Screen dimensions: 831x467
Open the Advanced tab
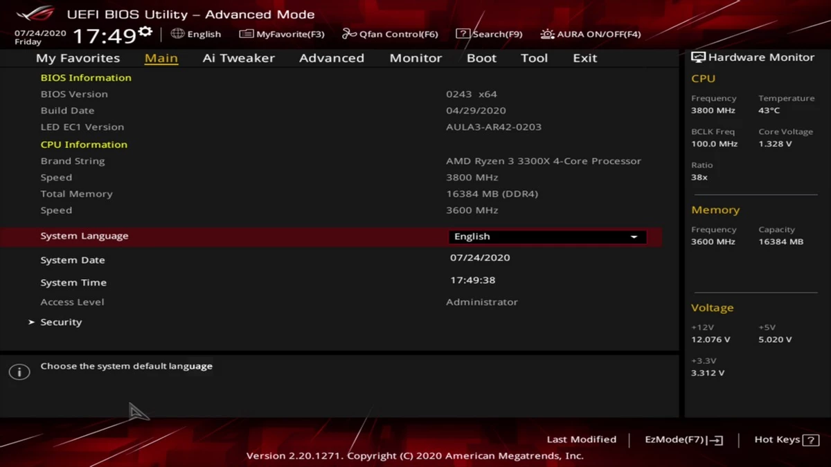[x=332, y=58]
